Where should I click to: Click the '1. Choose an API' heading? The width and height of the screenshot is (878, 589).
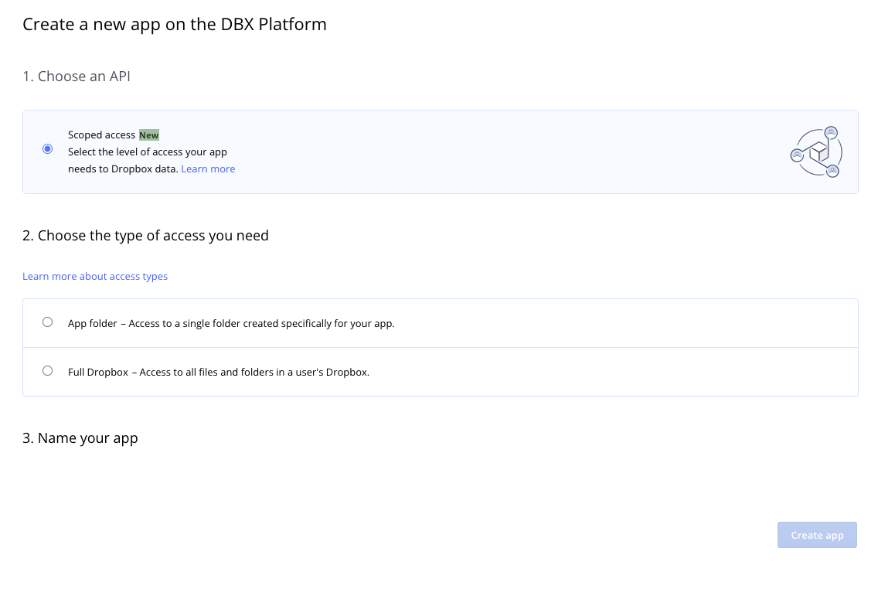[77, 77]
